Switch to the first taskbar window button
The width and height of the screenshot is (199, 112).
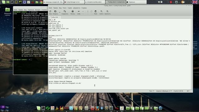(x=53, y=2)
